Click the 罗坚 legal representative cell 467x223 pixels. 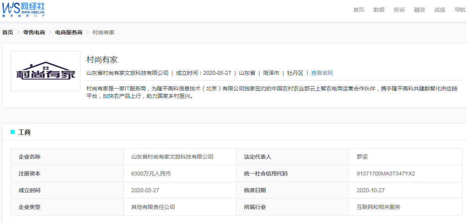pyautogui.click(x=406, y=157)
